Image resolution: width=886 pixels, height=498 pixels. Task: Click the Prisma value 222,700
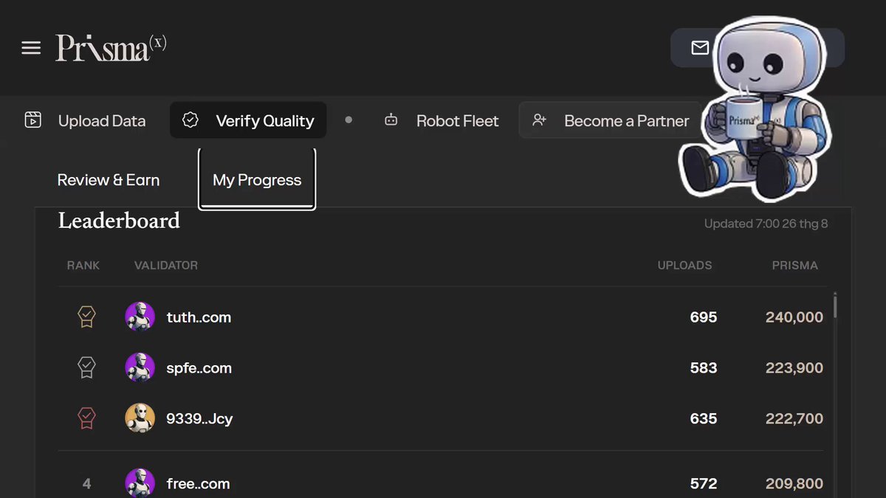pyautogui.click(x=794, y=418)
